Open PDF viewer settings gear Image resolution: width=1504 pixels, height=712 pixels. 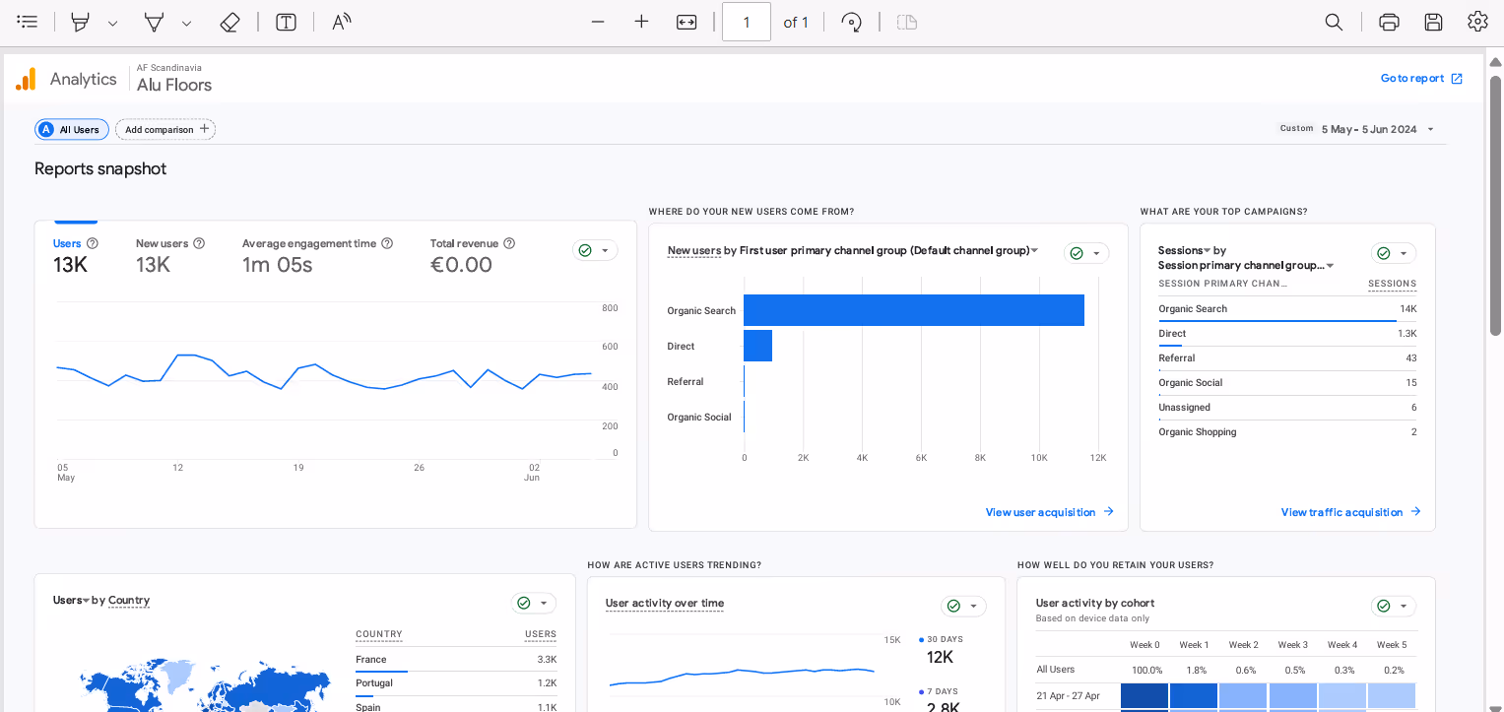pyautogui.click(x=1476, y=22)
